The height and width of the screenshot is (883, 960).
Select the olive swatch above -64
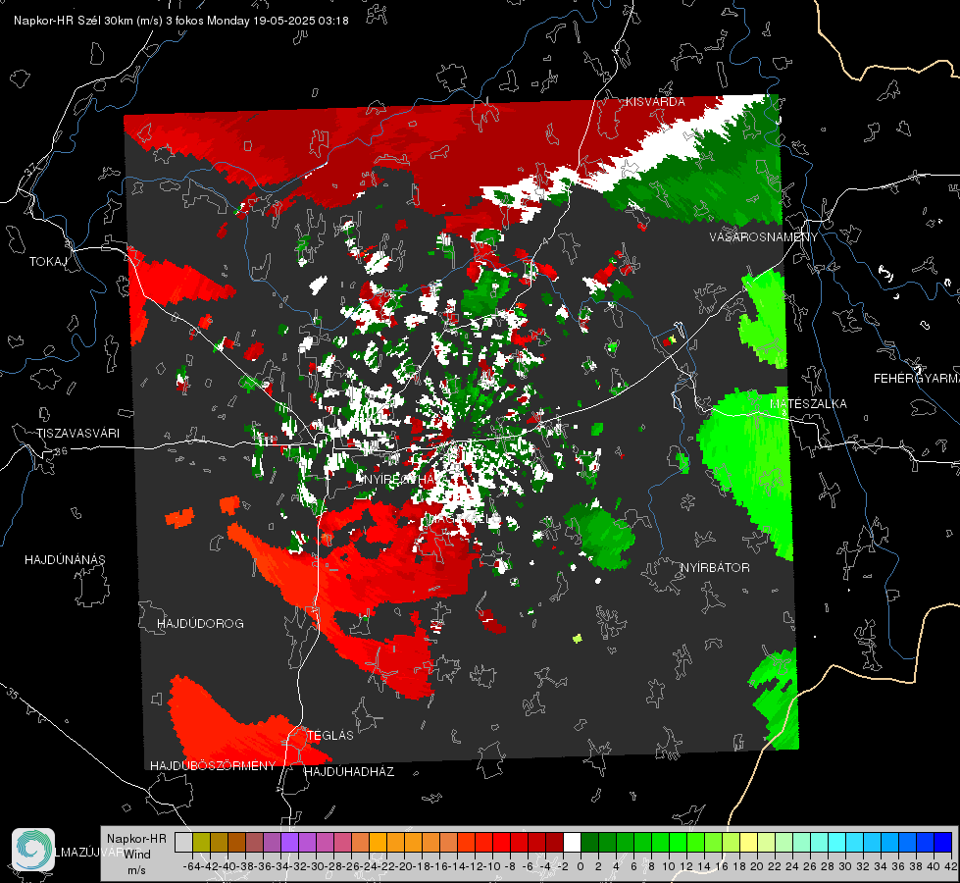(x=201, y=843)
